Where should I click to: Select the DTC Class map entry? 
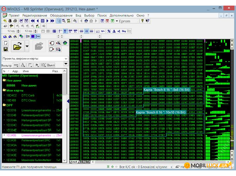coord(32,100)
